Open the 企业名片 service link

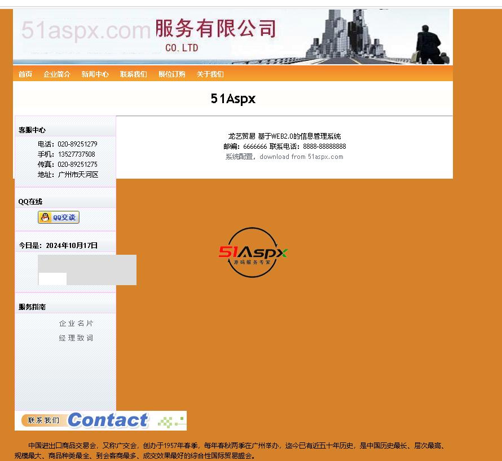[76, 323]
